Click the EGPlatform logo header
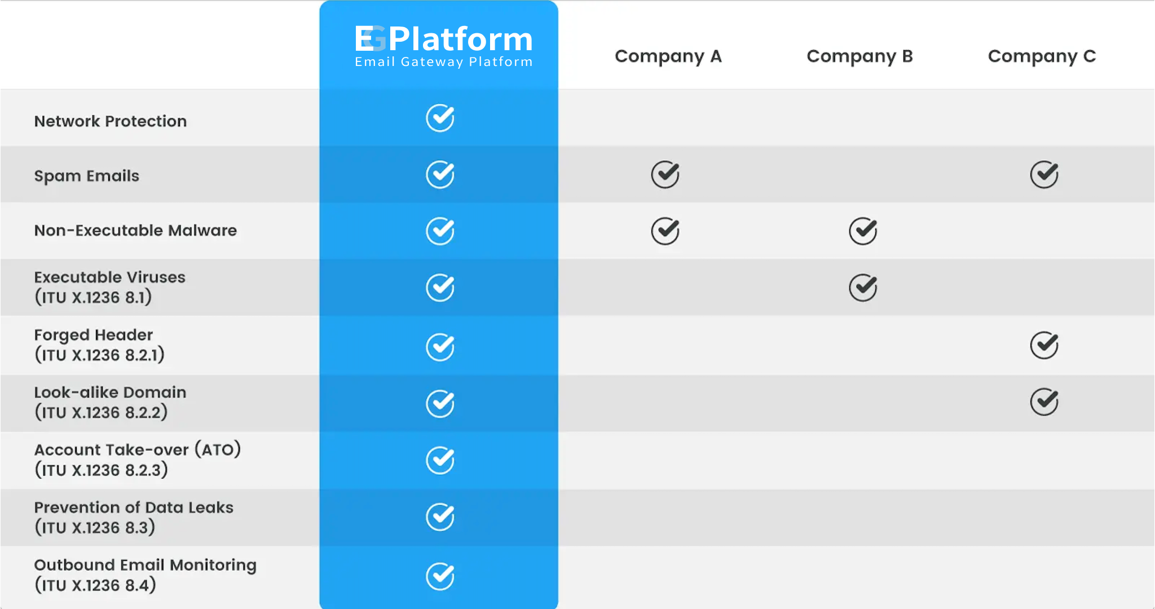The width and height of the screenshot is (1155, 609). click(444, 46)
